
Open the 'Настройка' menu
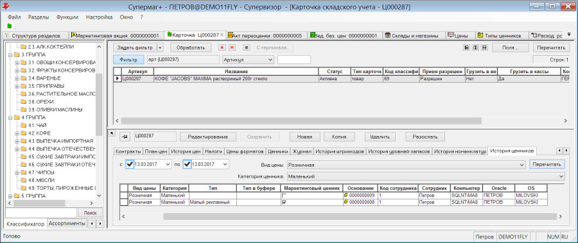point(99,17)
